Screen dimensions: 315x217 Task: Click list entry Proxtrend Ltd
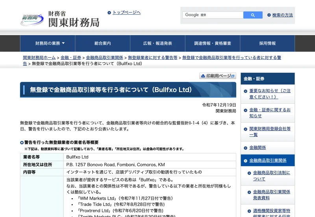tap(120, 211)
